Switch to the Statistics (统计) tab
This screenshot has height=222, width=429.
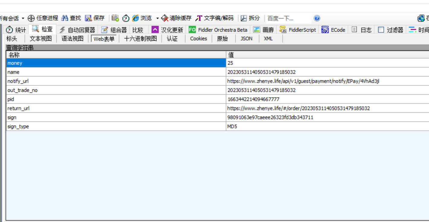point(16,30)
